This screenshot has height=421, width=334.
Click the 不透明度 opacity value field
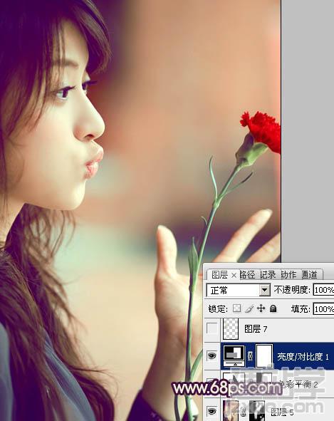(x=323, y=290)
